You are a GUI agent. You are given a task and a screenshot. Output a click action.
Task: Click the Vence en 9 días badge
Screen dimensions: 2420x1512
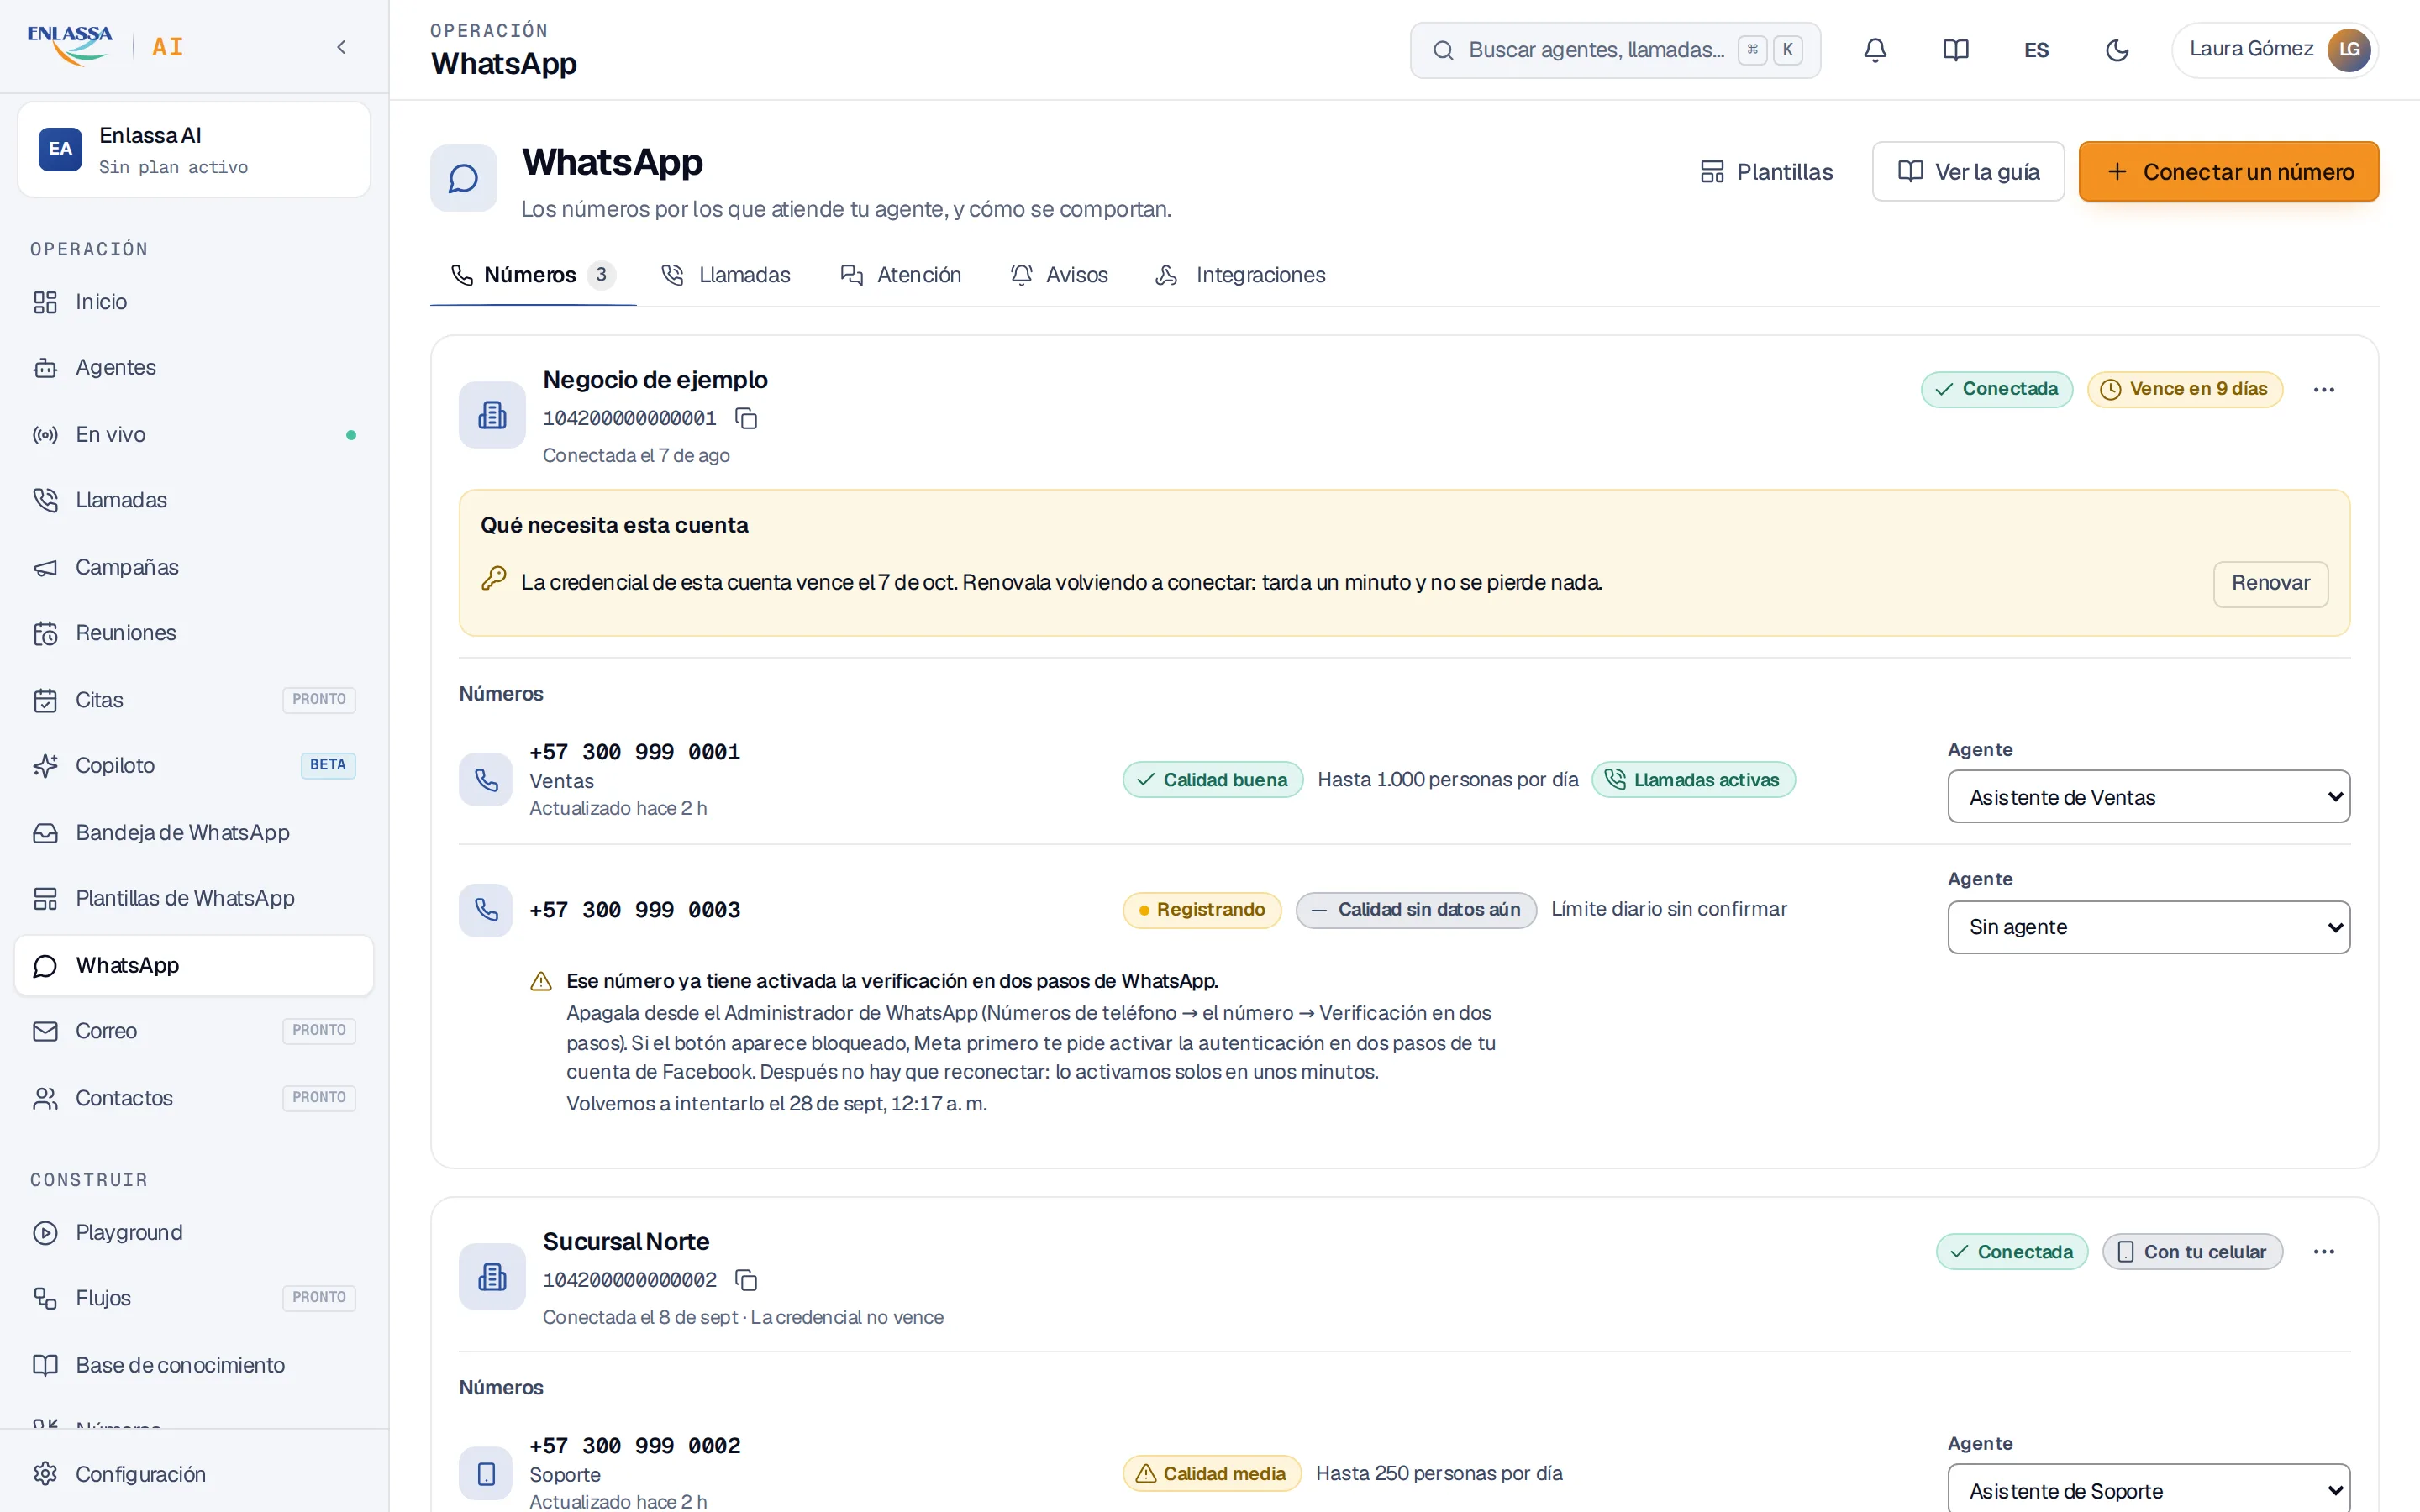coord(2185,389)
